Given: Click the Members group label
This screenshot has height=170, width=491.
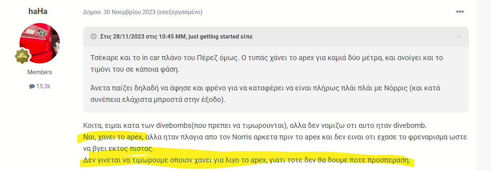Looking at the screenshot, I should pyautogui.click(x=39, y=72).
